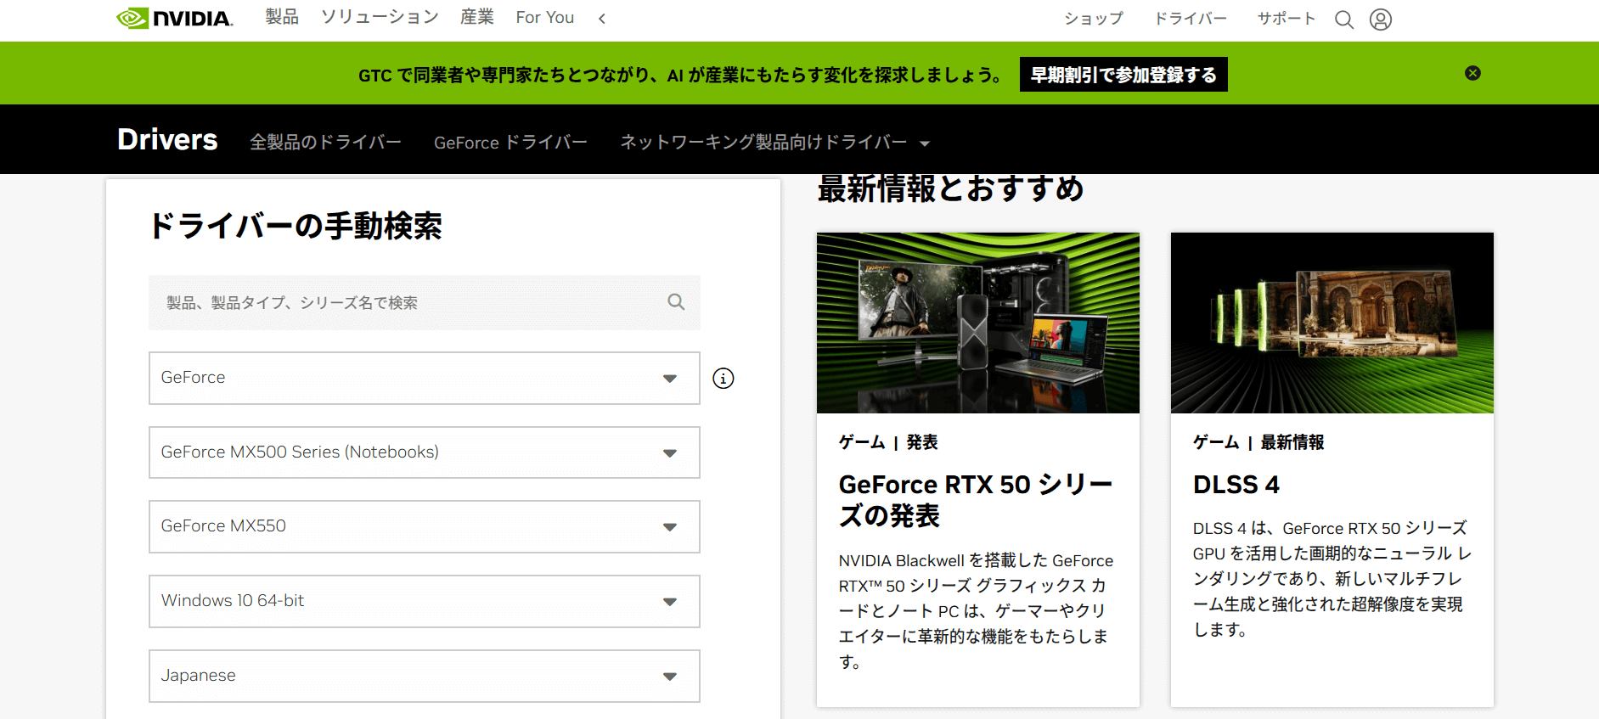Click the Drivers heading link
The width and height of the screenshot is (1599, 719).
pyautogui.click(x=167, y=139)
